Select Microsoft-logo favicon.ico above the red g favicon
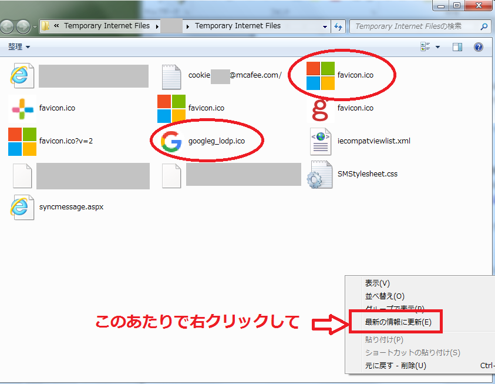Screen dimensions: 495x384 pos(340,75)
